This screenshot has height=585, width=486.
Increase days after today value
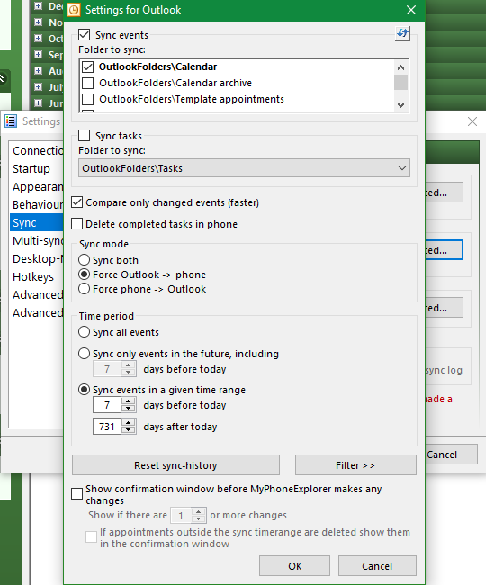click(x=129, y=423)
